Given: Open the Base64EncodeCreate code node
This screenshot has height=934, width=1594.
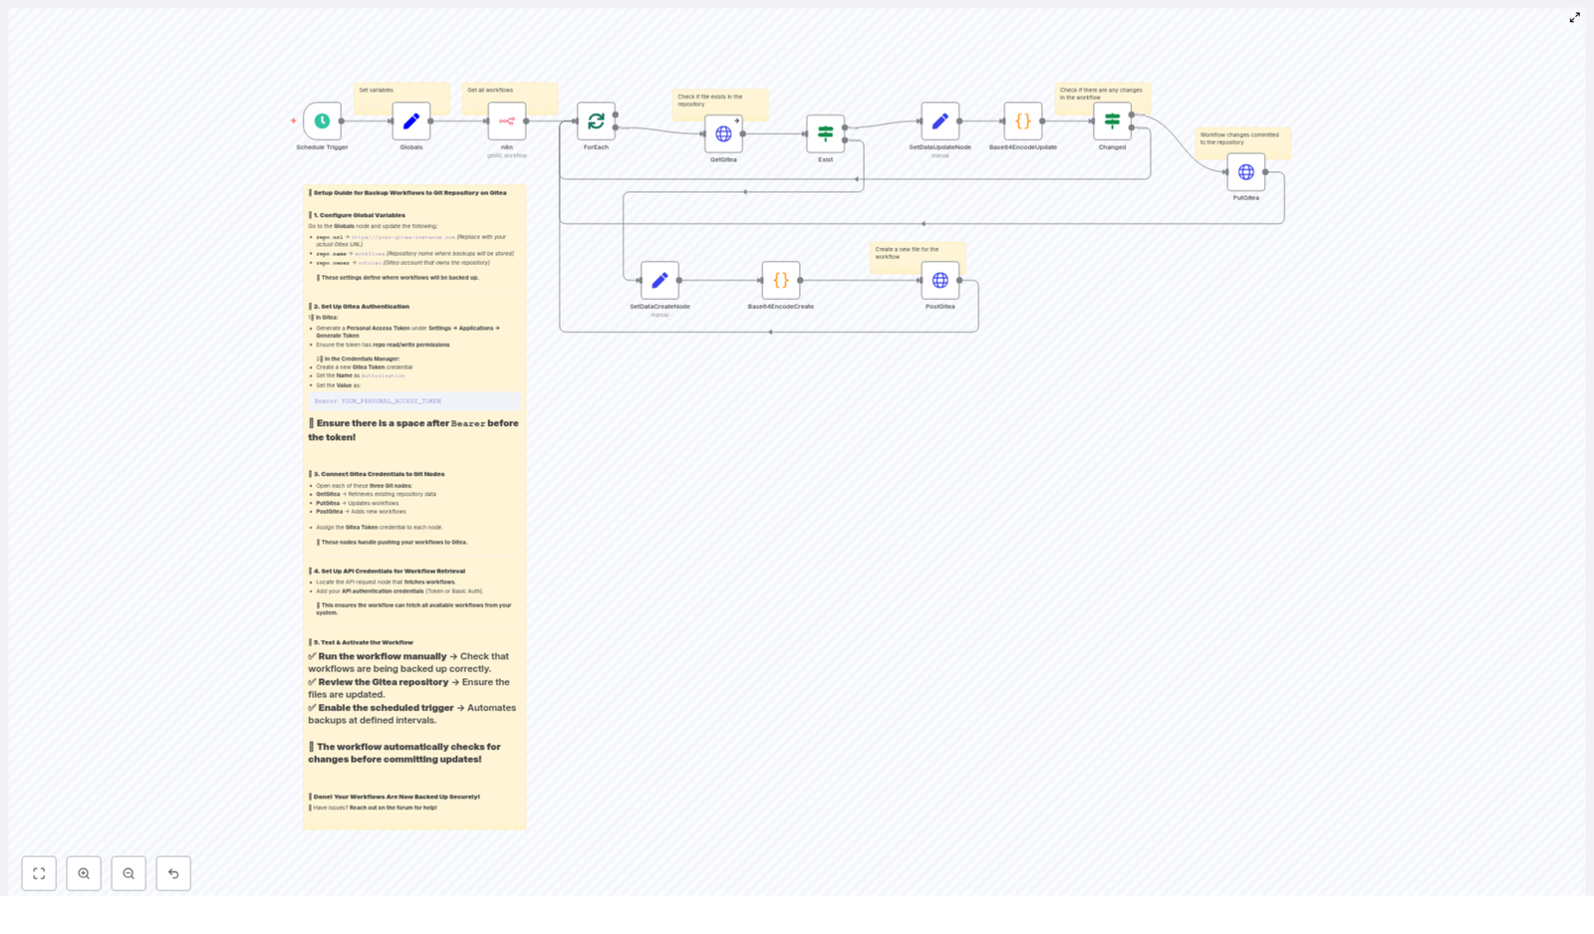Looking at the screenshot, I should 781,280.
